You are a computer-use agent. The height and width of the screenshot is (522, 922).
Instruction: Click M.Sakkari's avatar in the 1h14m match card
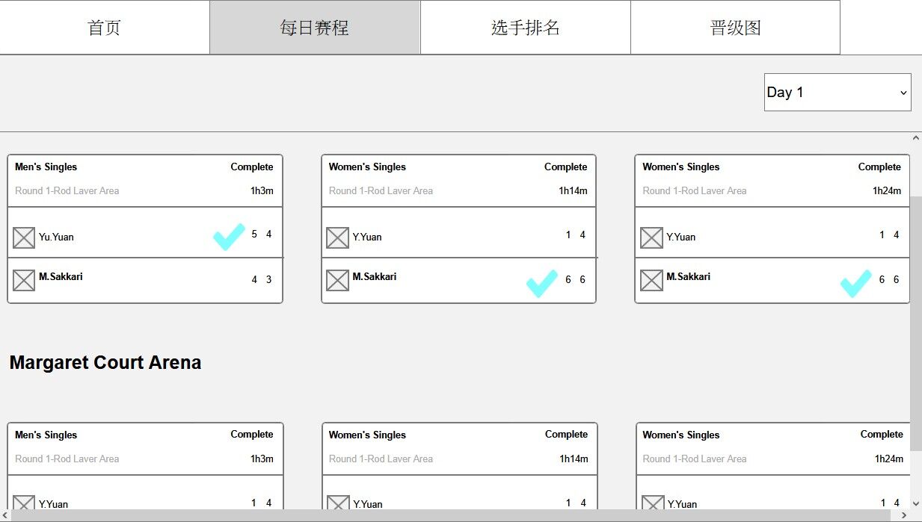[x=338, y=280]
